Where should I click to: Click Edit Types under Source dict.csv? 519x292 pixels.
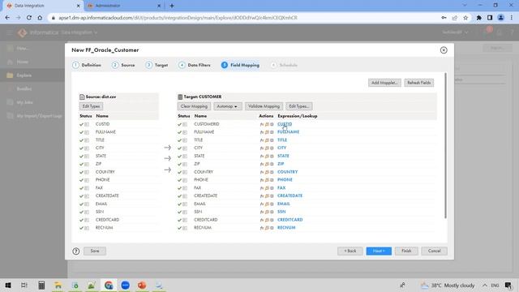point(91,106)
